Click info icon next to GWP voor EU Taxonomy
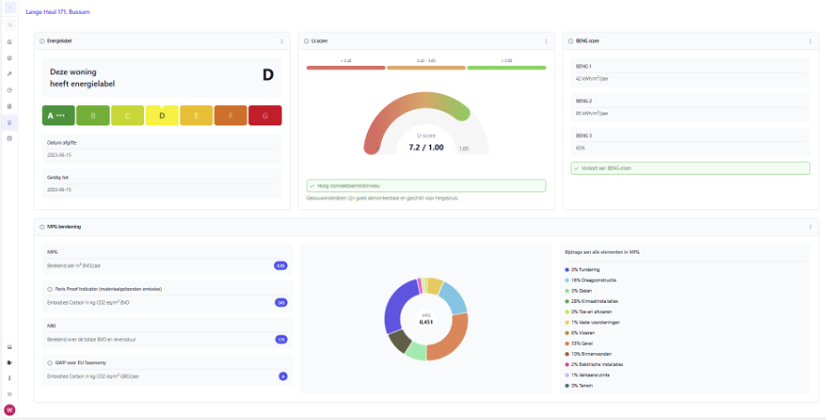 [x=49, y=362]
